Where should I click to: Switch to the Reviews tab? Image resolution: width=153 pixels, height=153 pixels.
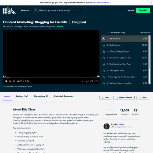[x=22, y=96]
